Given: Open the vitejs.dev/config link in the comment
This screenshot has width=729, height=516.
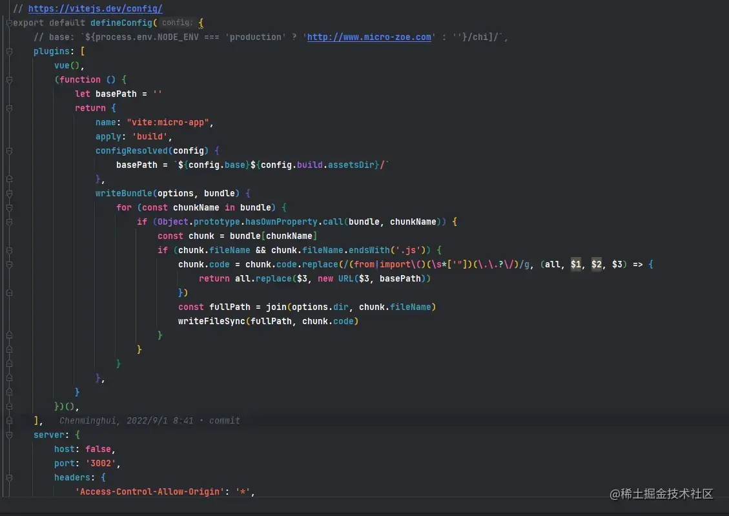Looking at the screenshot, I should (x=96, y=8).
